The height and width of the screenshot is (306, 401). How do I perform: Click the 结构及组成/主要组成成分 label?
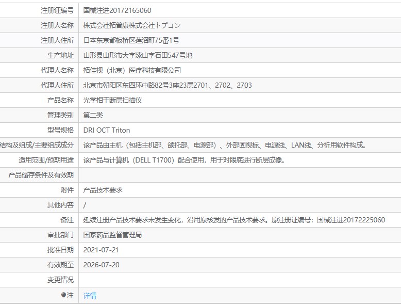pyautogui.click(x=37, y=145)
